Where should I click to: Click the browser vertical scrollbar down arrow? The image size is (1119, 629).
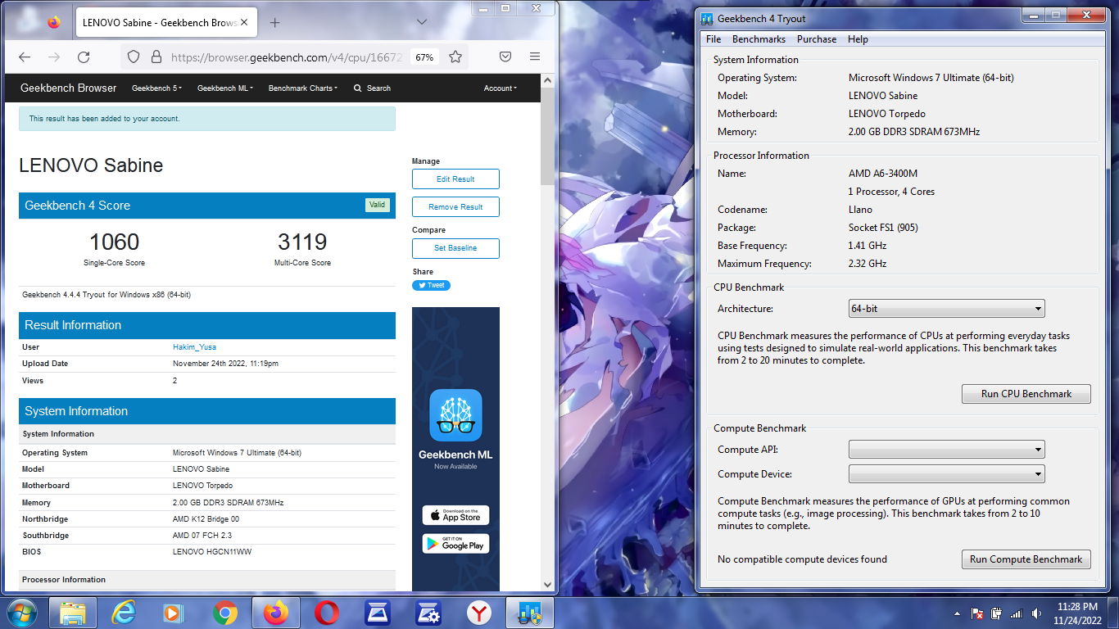548,586
